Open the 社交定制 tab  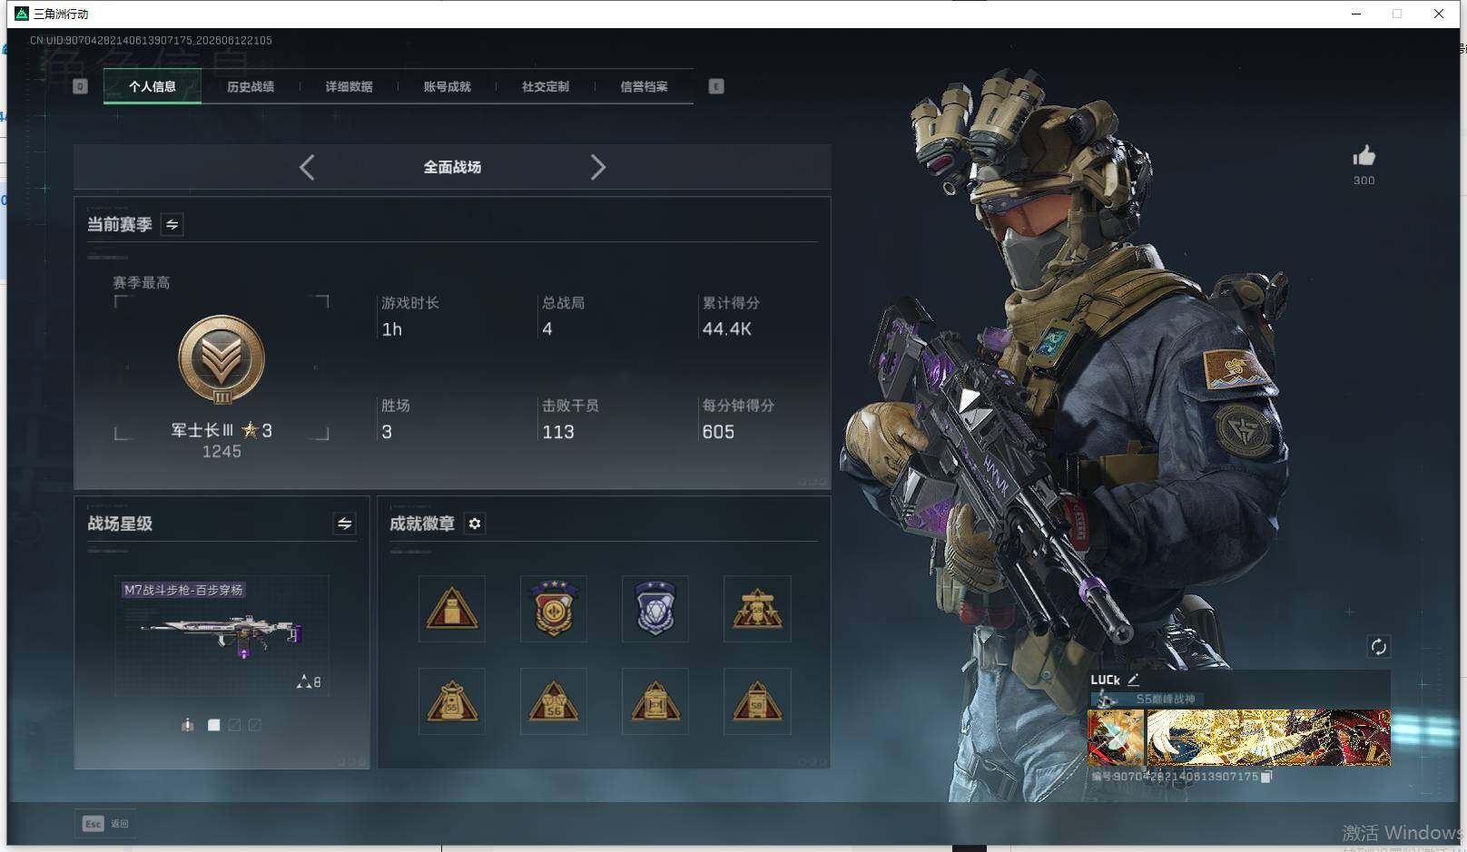(x=546, y=86)
